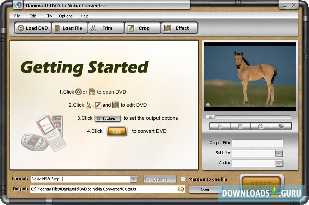Image resolution: width=309 pixels, height=205 pixels.
Task: Click the Subtitle combo box field
Action: 254,153
